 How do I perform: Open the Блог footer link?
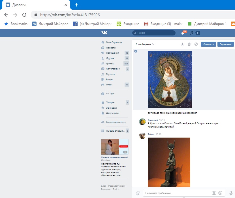104,186
